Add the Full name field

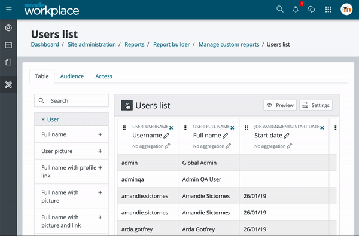pos(100,134)
